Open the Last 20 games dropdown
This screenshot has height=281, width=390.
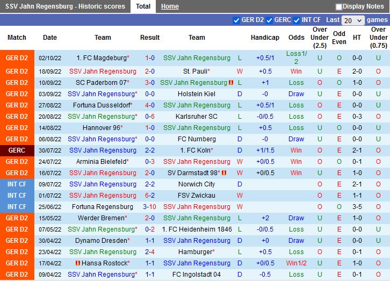click(353, 20)
